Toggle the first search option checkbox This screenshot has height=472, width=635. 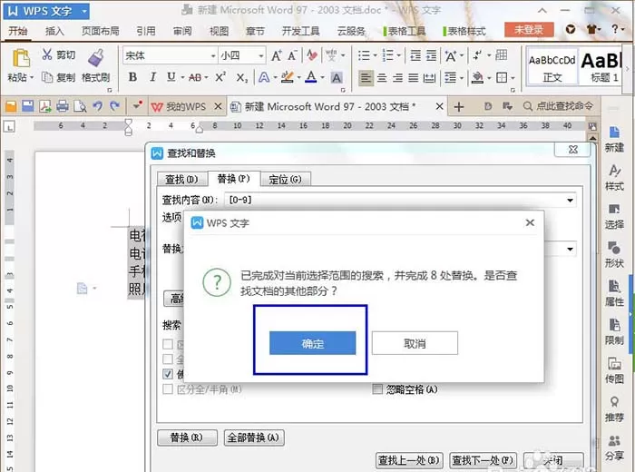click(x=168, y=344)
